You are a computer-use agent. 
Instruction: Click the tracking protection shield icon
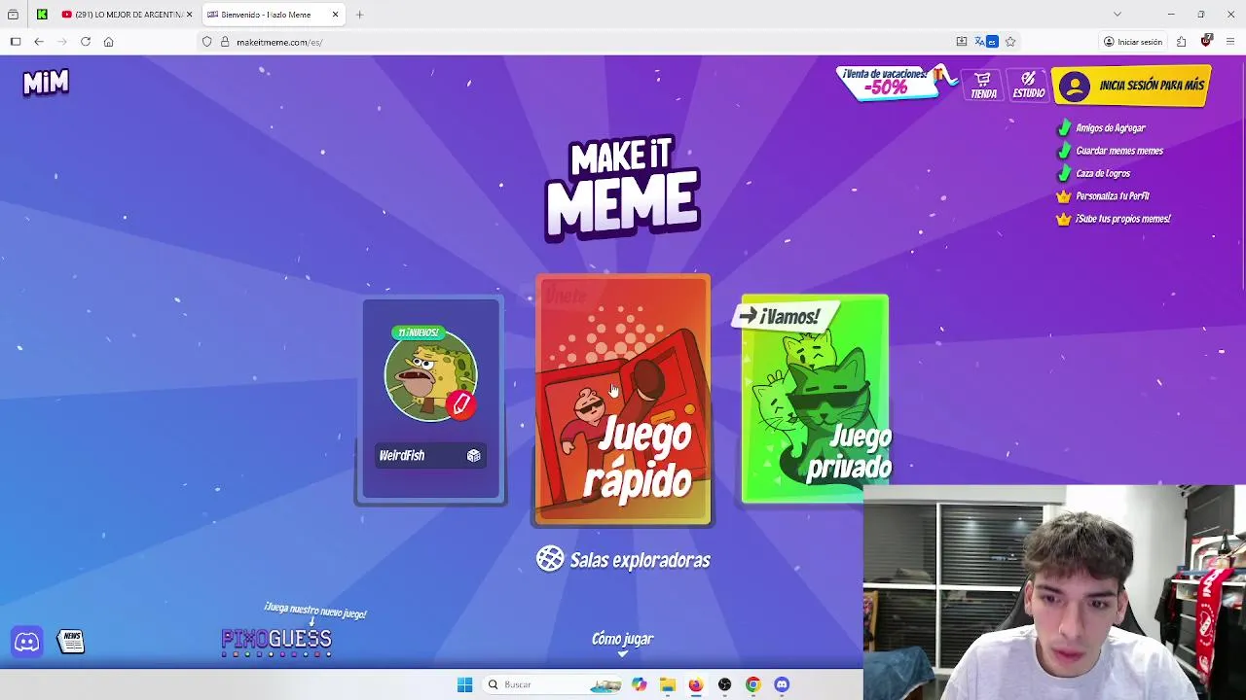click(x=206, y=42)
